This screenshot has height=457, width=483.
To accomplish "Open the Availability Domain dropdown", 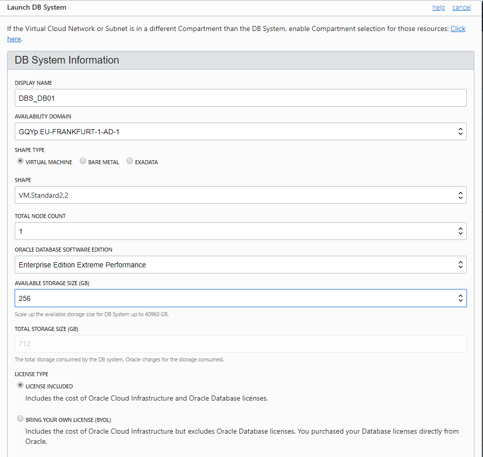I will pyautogui.click(x=240, y=132).
